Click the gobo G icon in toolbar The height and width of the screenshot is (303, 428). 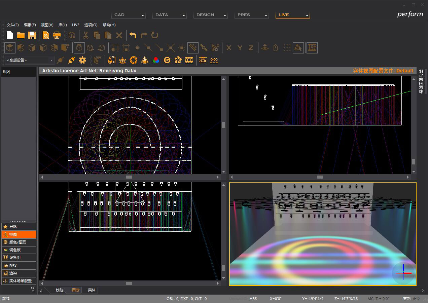[167, 60]
